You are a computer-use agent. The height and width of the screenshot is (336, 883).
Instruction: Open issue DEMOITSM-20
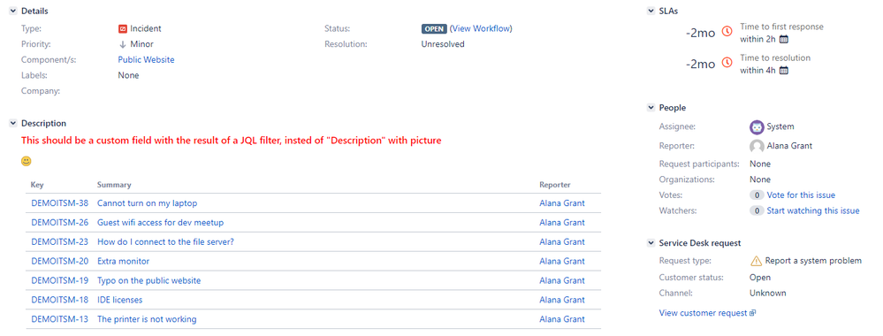point(60,261)
